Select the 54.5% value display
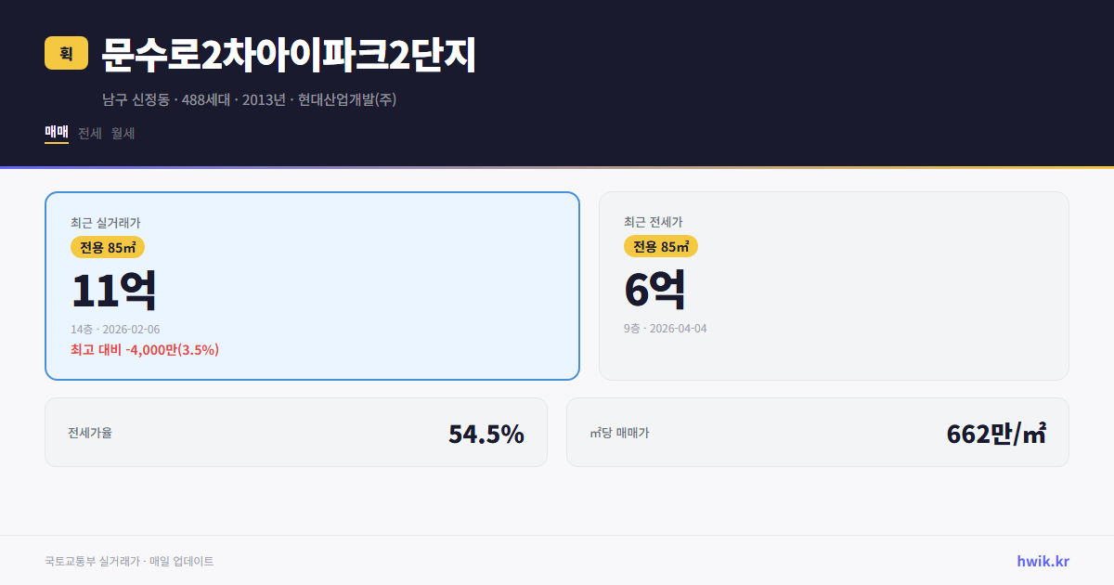Screen dimensions: 1114x585 (x=486, y=432)
